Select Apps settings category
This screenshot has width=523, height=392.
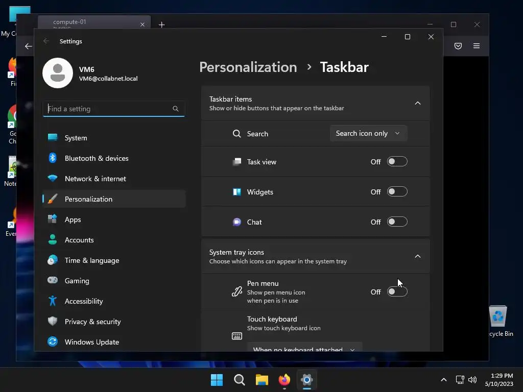[114, 219]
